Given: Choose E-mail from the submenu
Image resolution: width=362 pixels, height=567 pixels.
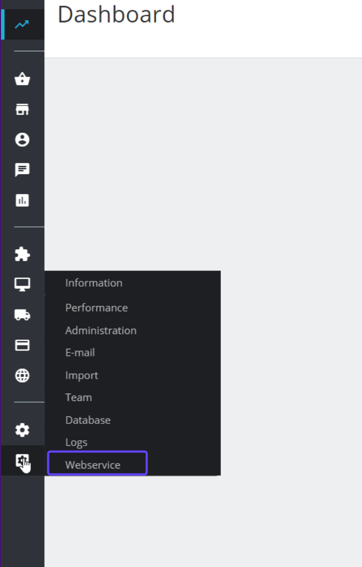Looking at the screenshot, I should [x=80, y=353].
